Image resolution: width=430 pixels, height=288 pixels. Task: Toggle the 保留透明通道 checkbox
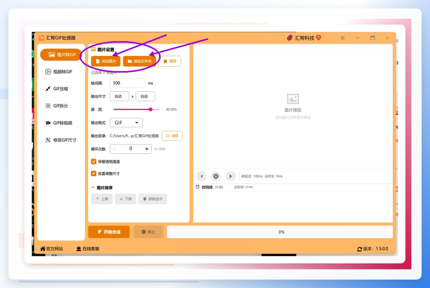[94, 162]
